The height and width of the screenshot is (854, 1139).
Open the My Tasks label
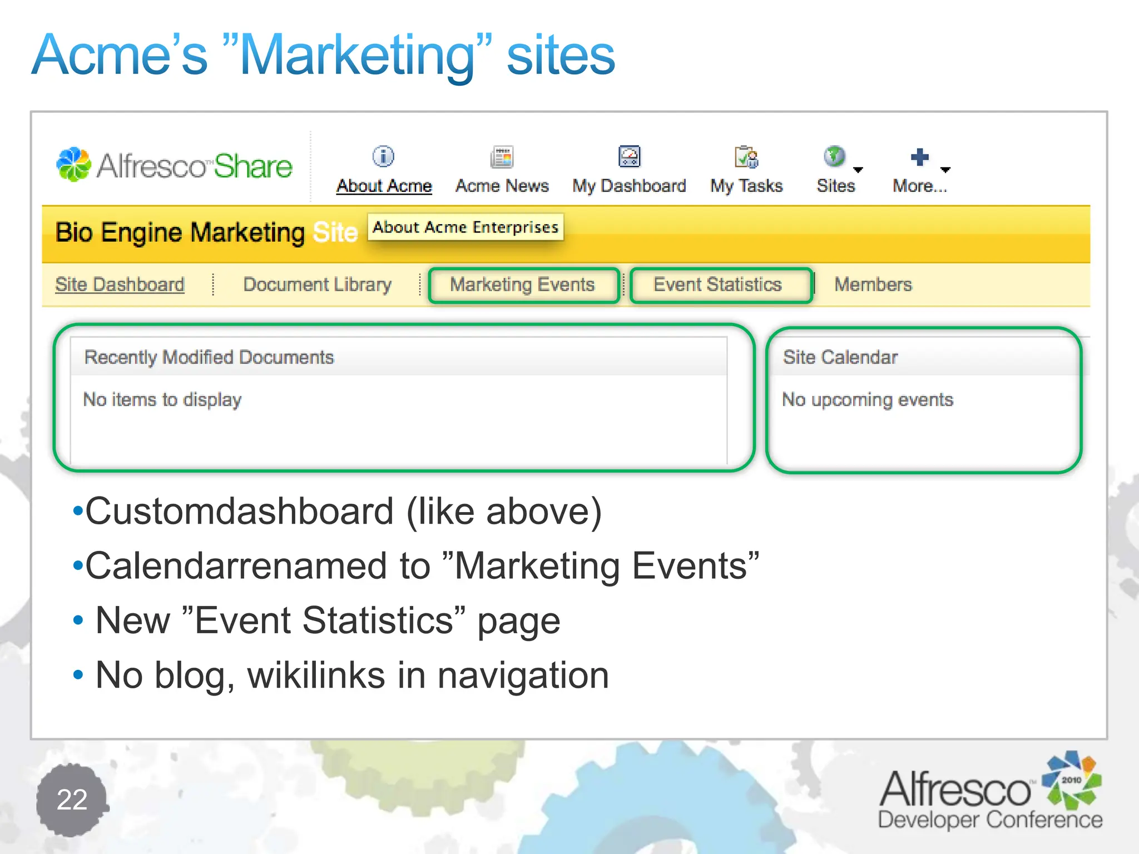(x=746, y=186)
